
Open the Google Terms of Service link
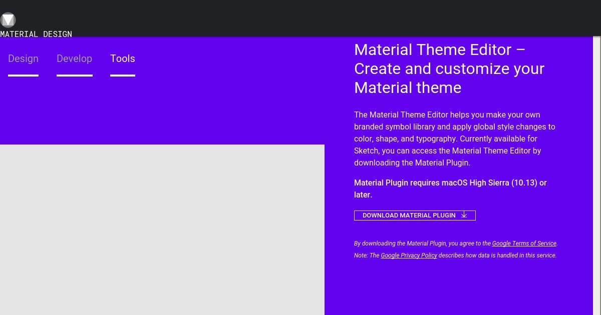tap(524, 243)
